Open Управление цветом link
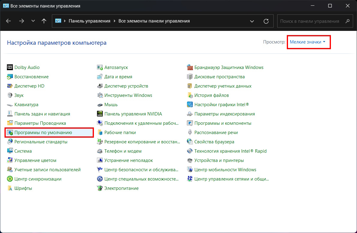Image resolution: width=357 pixels, height=233 pixels. [x=35, y=160]
